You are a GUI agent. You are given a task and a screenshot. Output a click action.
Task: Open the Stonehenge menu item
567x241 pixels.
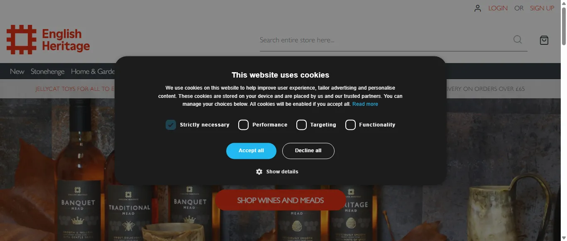pyautogui.click(x=47, y=71)
